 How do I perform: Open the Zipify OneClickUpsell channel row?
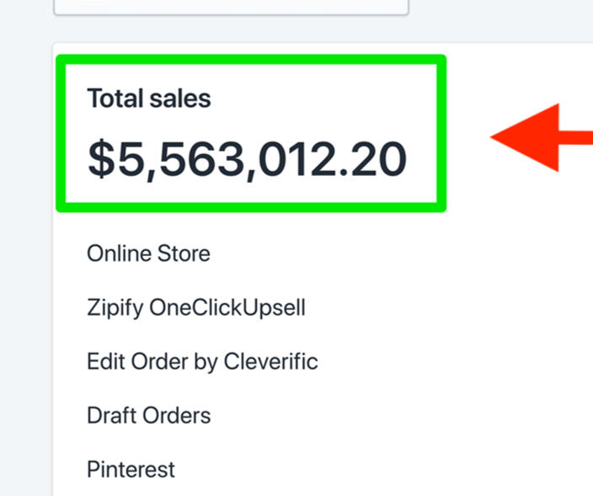(x=195, y=307)
